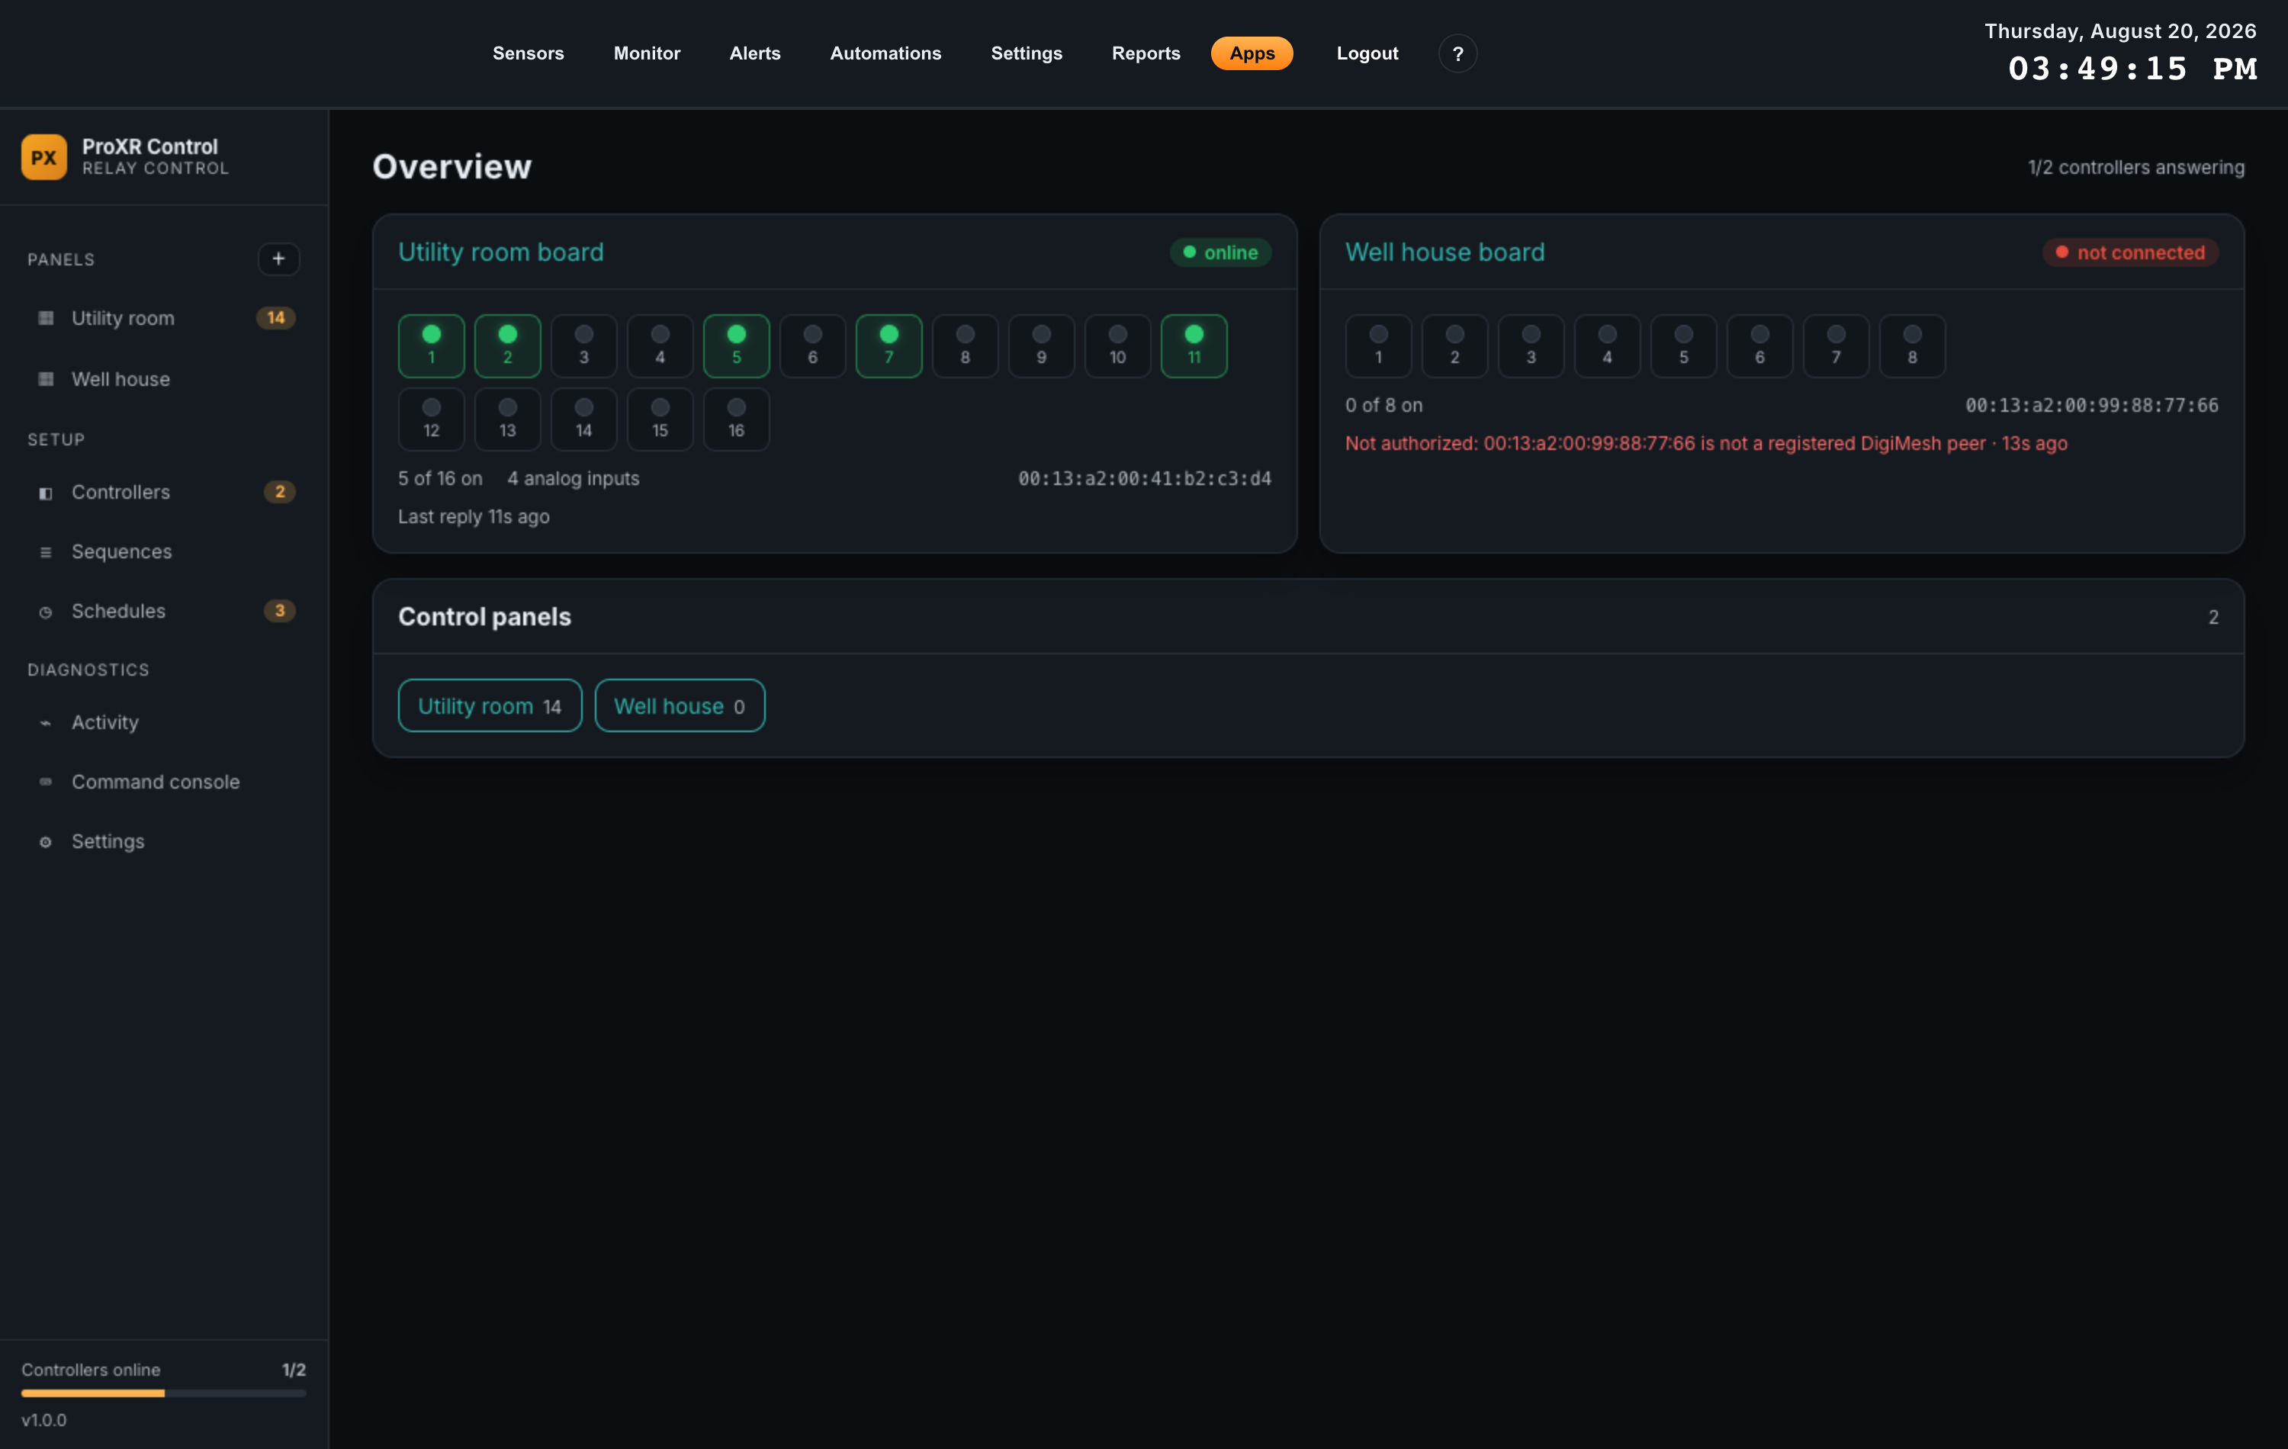Toggle relay 4 on Well house board

pos(1608,346)
